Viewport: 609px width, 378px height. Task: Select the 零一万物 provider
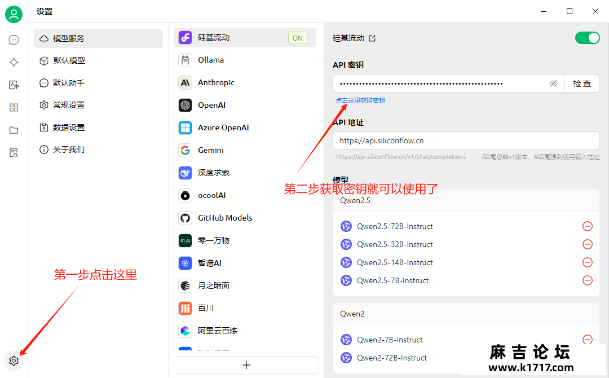click(245, 240)
